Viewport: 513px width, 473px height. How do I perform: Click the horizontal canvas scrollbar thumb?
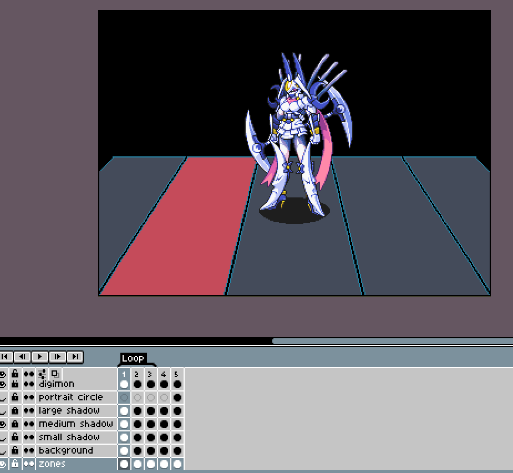click(393, 341)
